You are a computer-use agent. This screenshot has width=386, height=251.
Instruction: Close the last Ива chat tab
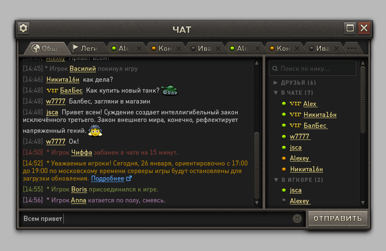point(336,49)
